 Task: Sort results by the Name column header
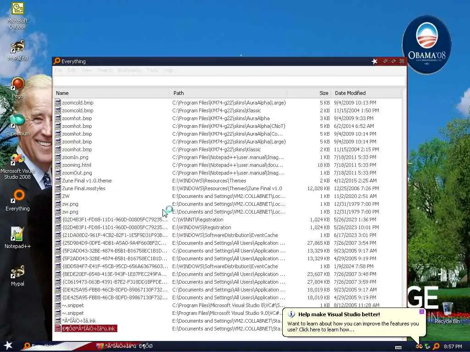coord(112,93)
